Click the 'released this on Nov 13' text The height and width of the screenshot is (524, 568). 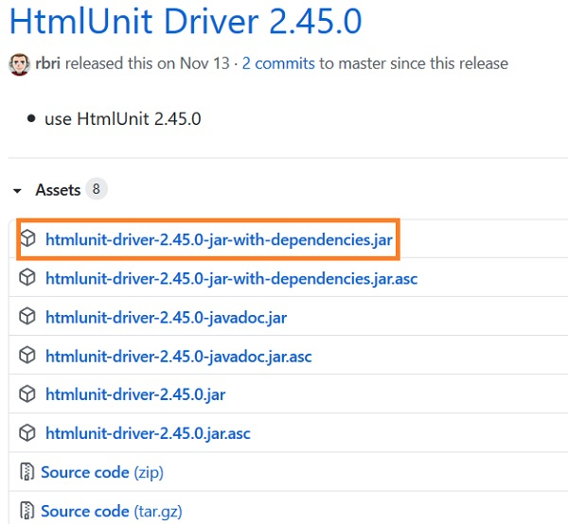[148, 63]
